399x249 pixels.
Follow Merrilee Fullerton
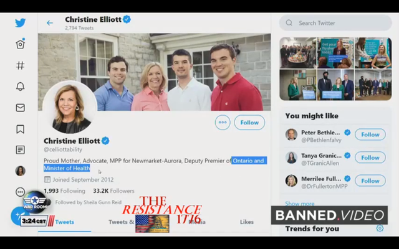(370, 181)
